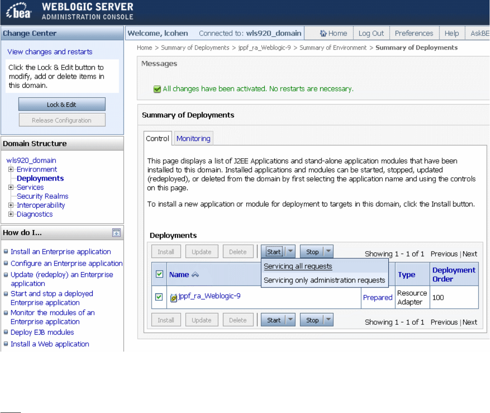This screenshot has width=490, height=413.
Task: Click the Lock & Edit button
Action: click(62, 105)
